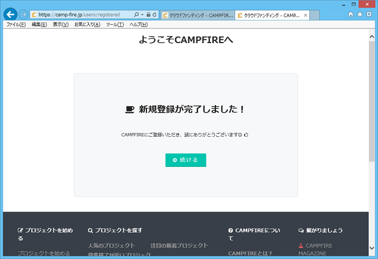Click the 繋がりましょう footer heading
The width and height of the screenshot is (378, 259).
coord(325,230)
